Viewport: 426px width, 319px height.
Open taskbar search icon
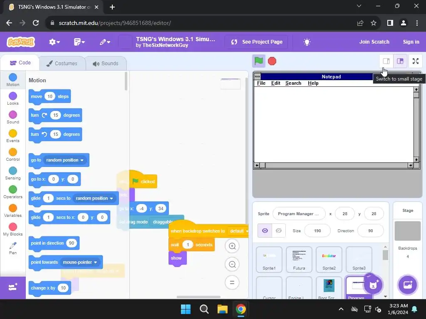(x=204, y=309)
